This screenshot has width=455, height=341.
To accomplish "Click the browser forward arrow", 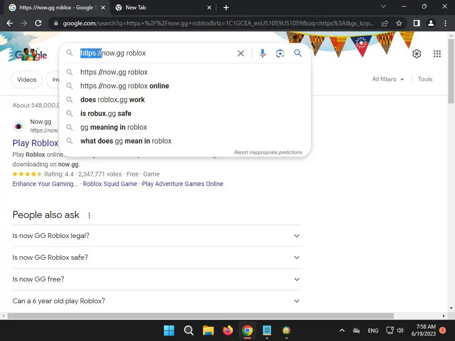I will click(x=24, y=23).
